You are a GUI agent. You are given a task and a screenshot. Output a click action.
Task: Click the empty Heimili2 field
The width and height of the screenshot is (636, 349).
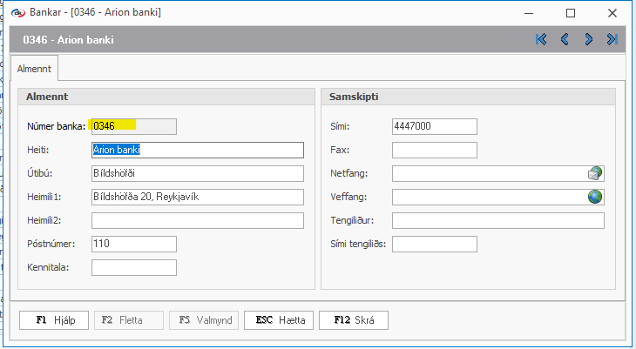click(197, 220)
